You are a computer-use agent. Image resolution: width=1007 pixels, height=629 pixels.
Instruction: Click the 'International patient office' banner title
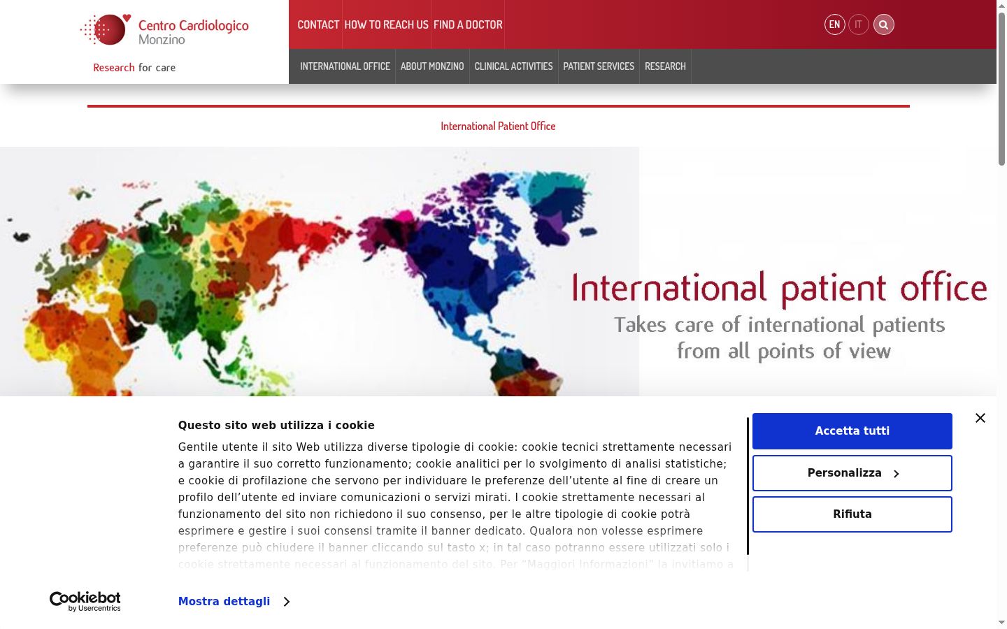[779, 288]
